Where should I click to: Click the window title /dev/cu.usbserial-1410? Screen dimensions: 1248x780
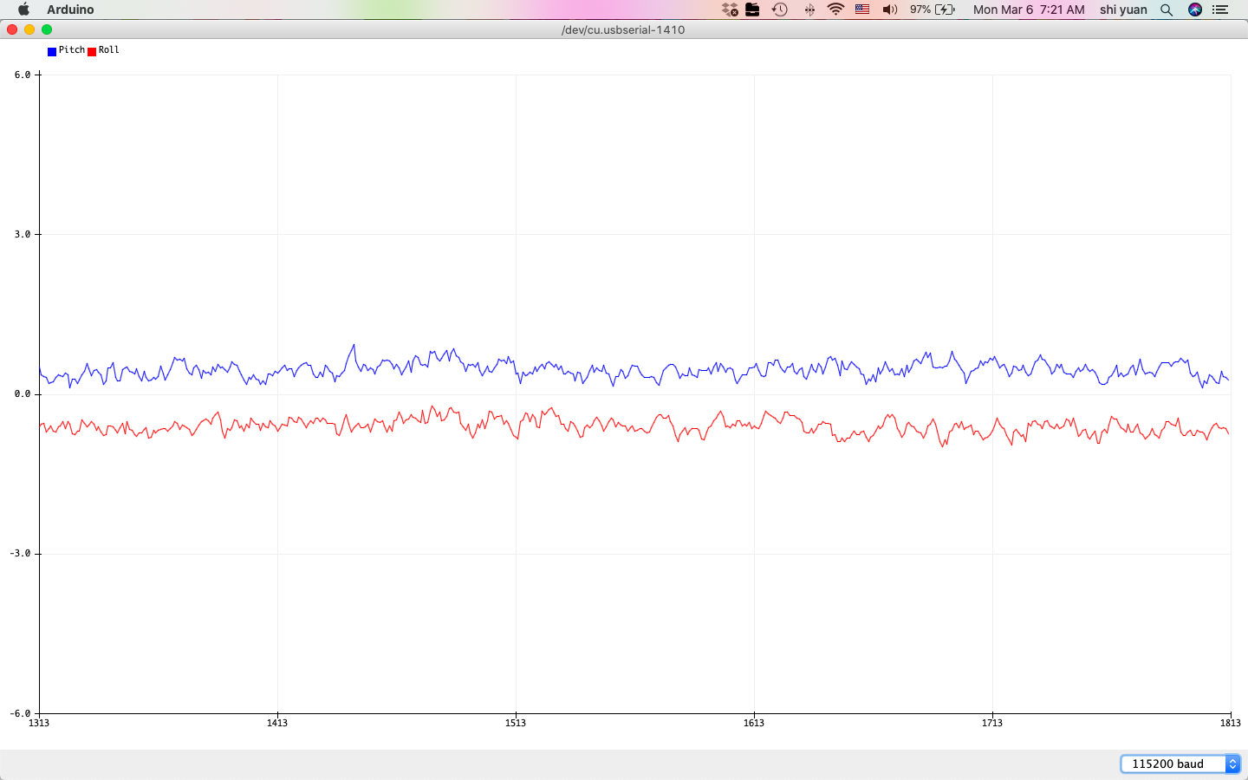623,29
